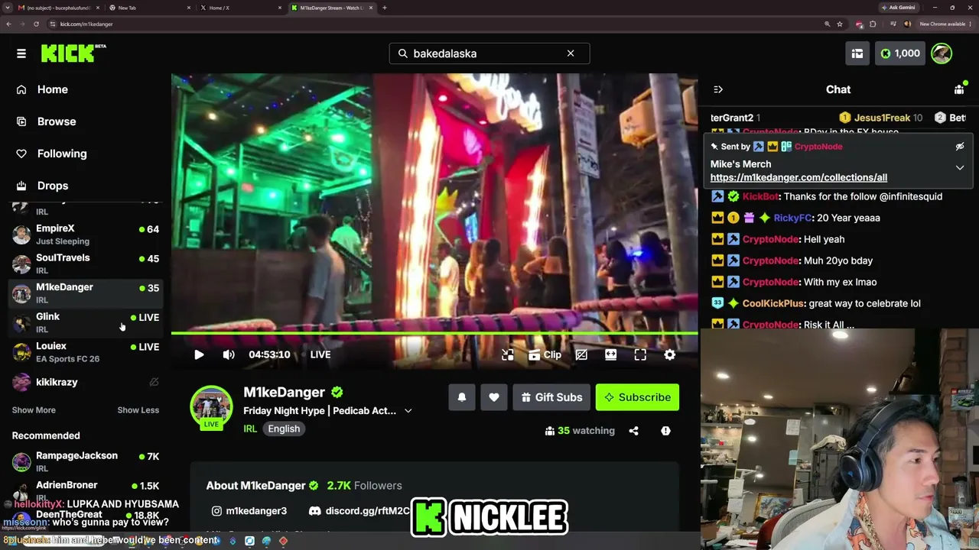Open AdrienBroner recommended channel
Screen dimensions: 979x550
click(86, 490)
